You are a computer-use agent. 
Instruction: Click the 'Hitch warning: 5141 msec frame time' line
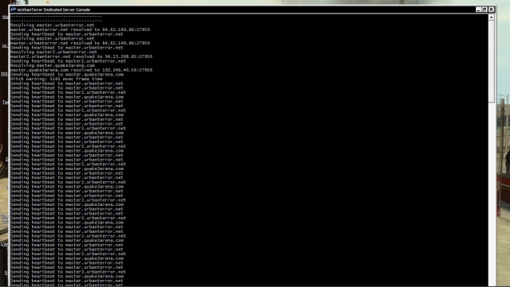(x=57, y=79)
